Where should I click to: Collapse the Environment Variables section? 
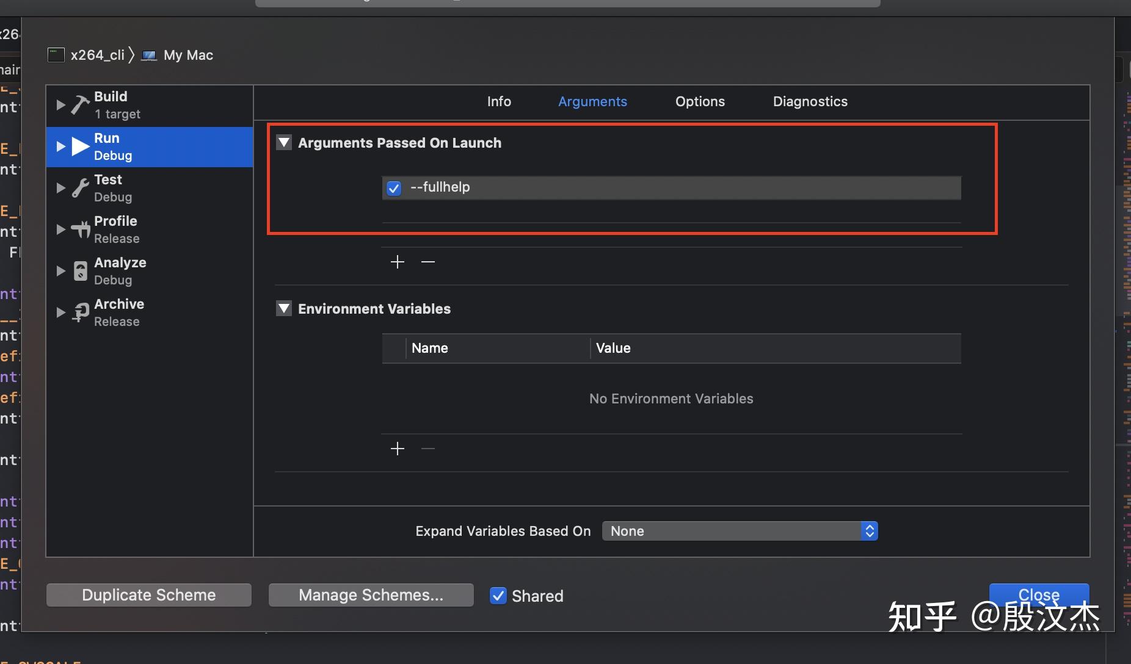click(x=284, y=309)
